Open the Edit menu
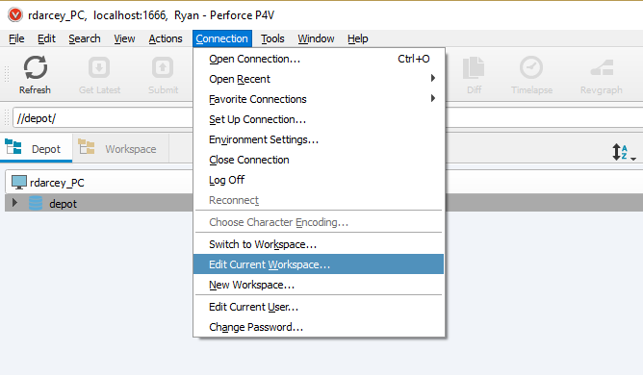The width and height of the screenshot is (643, 376). coord(46,38)
